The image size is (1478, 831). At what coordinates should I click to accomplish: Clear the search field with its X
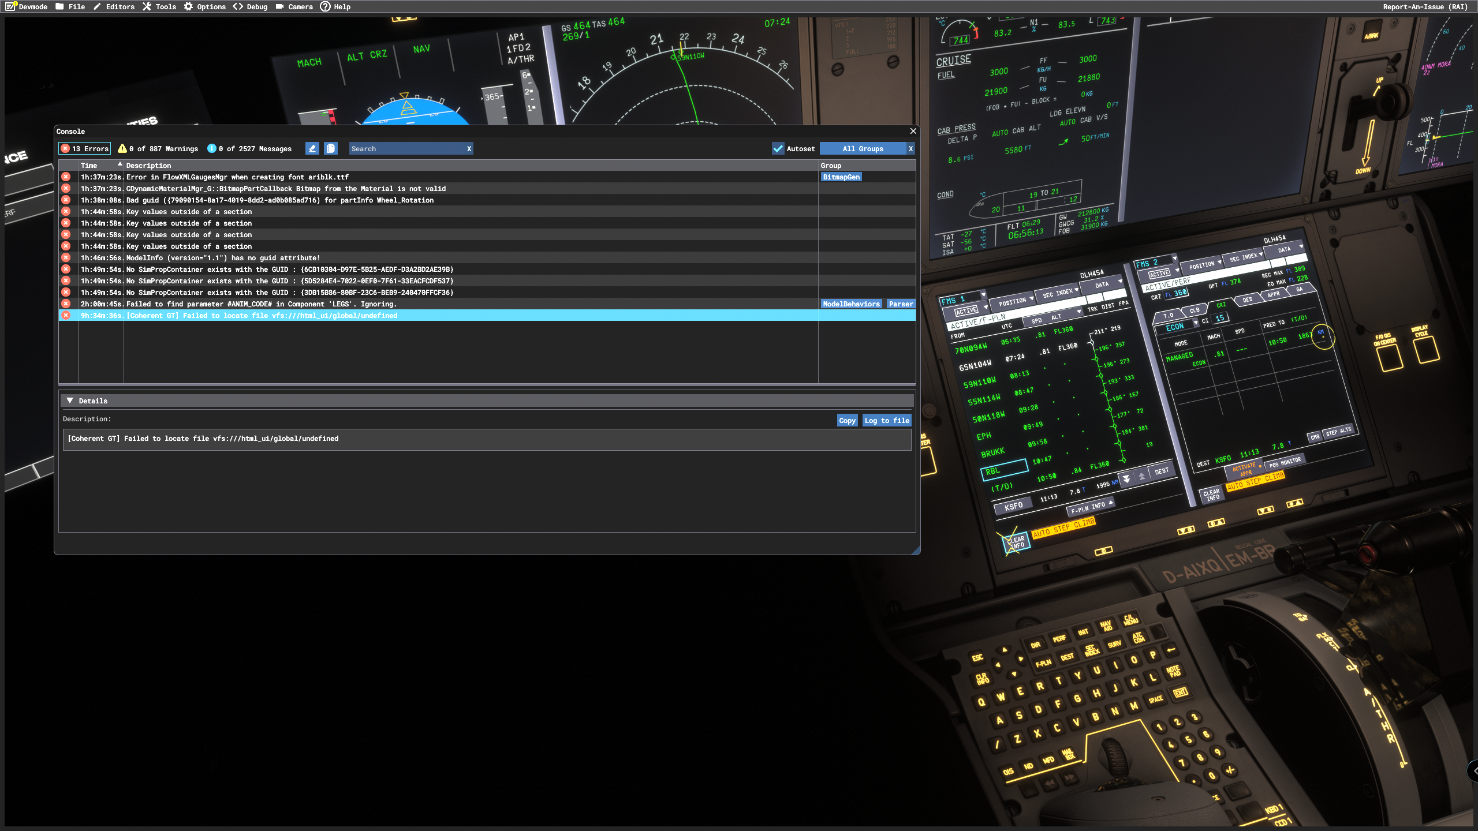click(469, 148)
